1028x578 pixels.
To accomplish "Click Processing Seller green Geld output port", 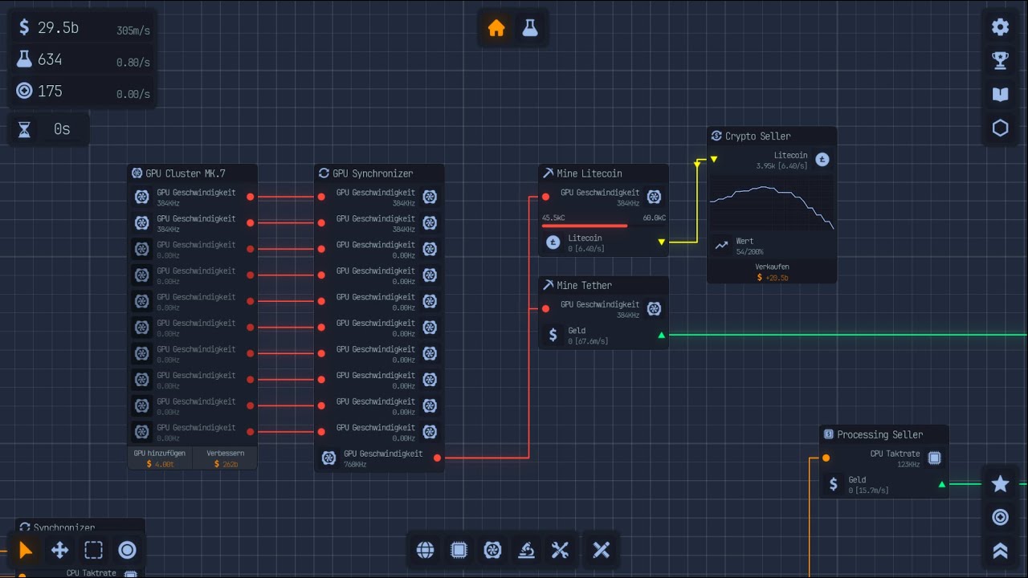I will click(942, 484).
